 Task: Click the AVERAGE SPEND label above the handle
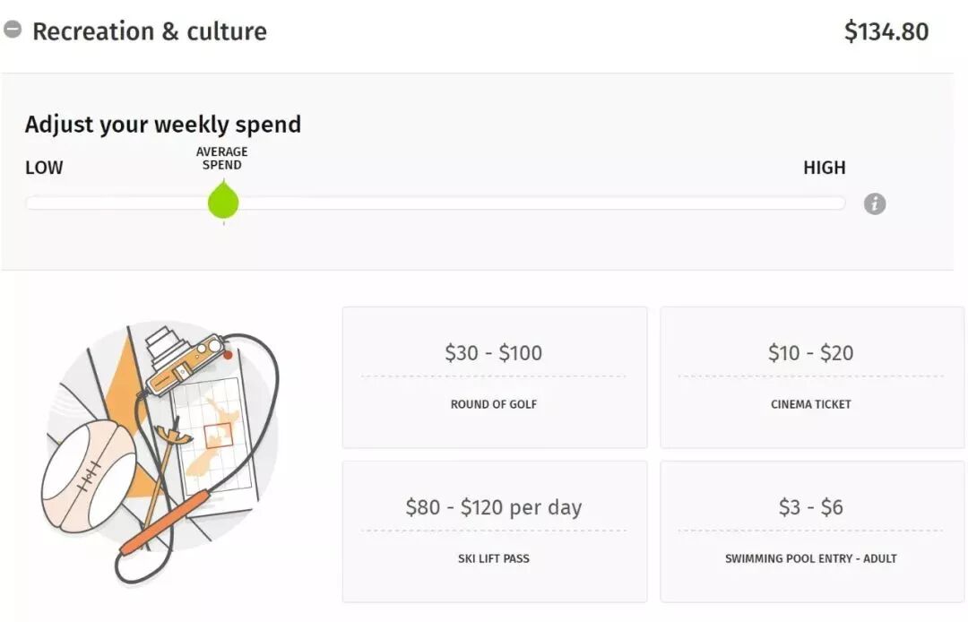(x=221, y=159)
